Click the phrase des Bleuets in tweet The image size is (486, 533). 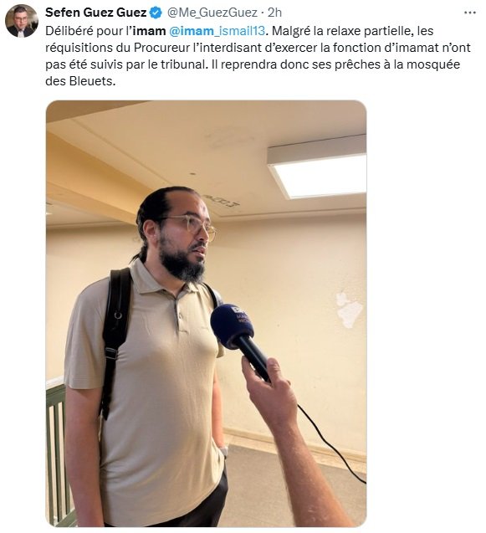[x=80, y=81]
